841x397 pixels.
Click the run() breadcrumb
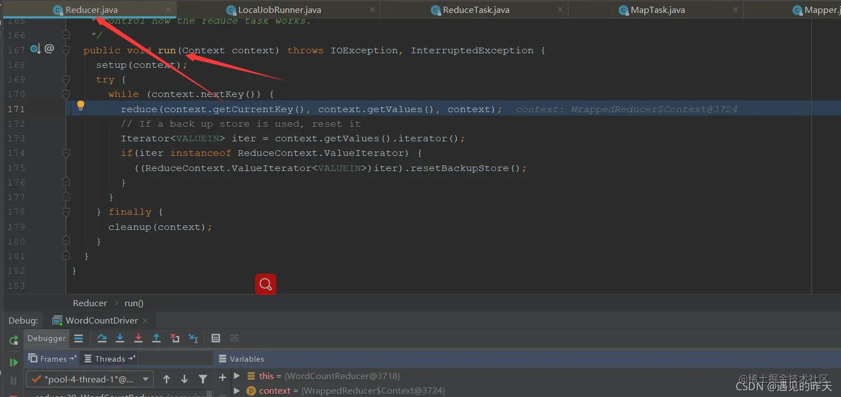click(x=134, y=303)
